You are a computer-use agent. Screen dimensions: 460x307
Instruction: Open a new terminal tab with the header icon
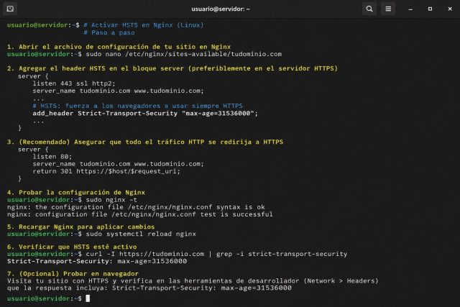click(x=10, y=9)
